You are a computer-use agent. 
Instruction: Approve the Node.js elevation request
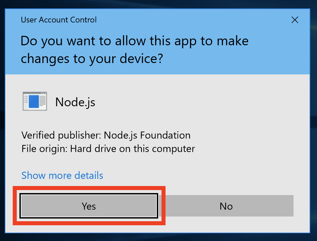coord(88,206)
